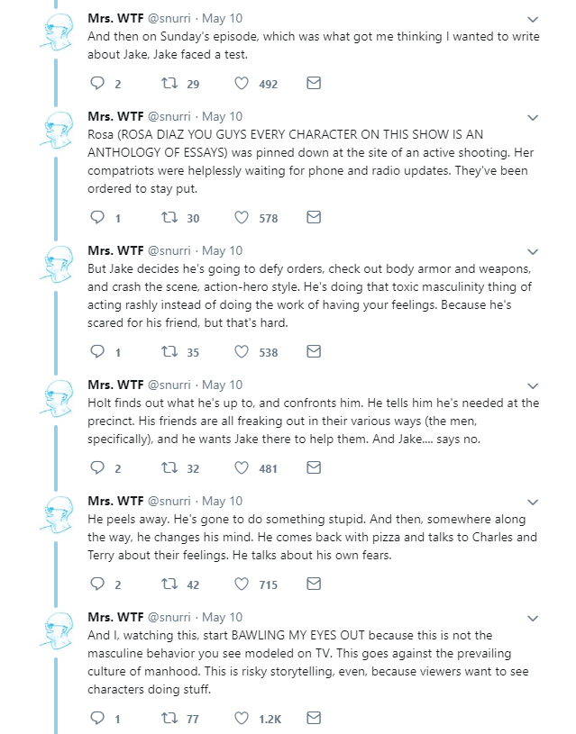Retweet the tweet with 29 retweets
The height and width of the screenshot is (734, 576).
coord(166,84)
